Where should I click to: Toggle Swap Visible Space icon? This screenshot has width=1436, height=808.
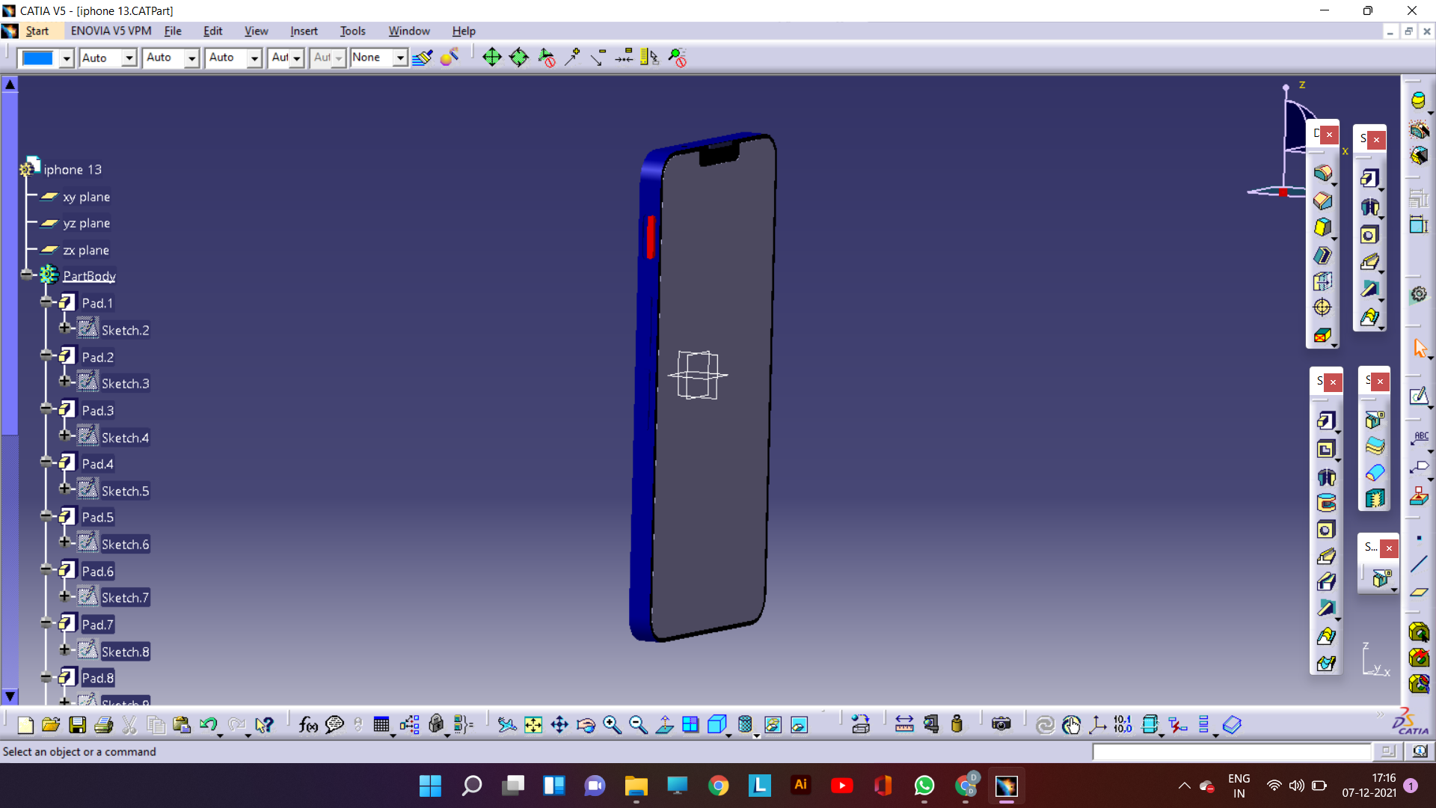[799, 724]
